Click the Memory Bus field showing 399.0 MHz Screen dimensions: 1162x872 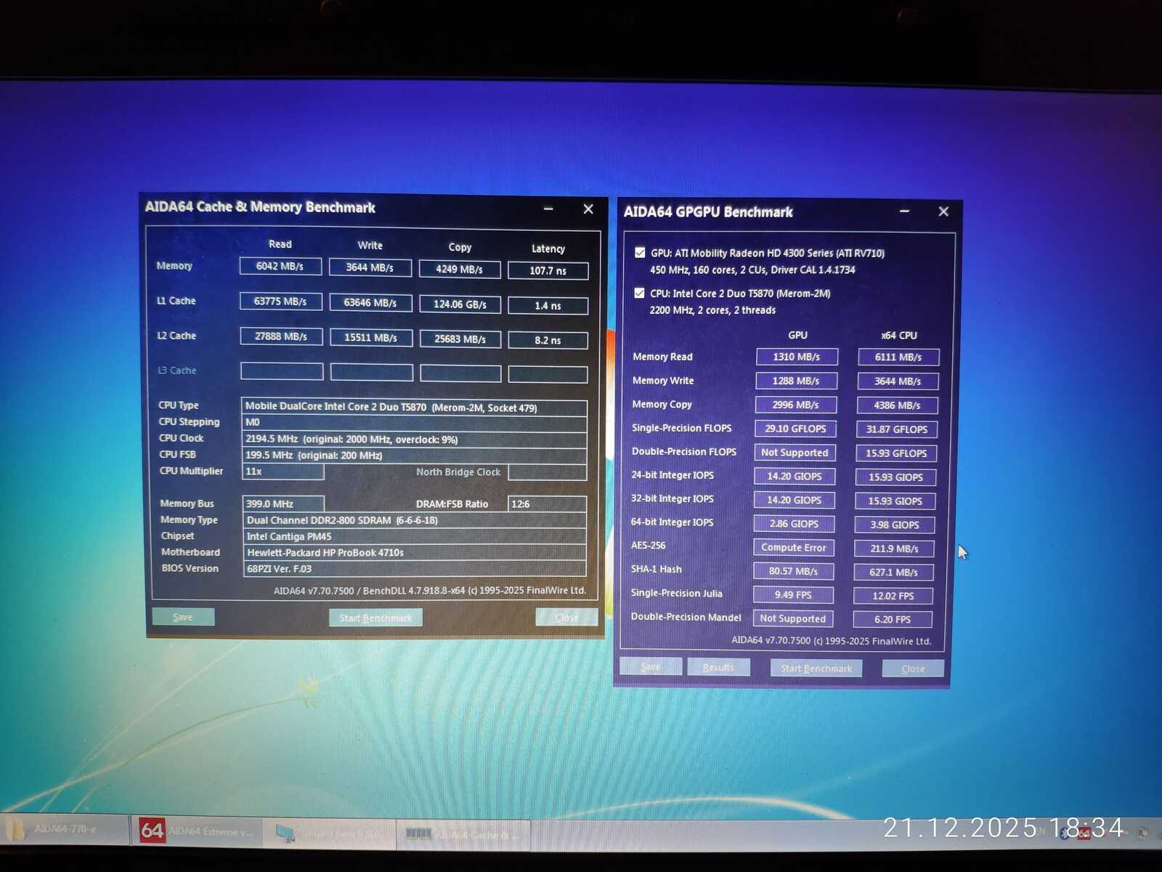click(x=284, y=504)
